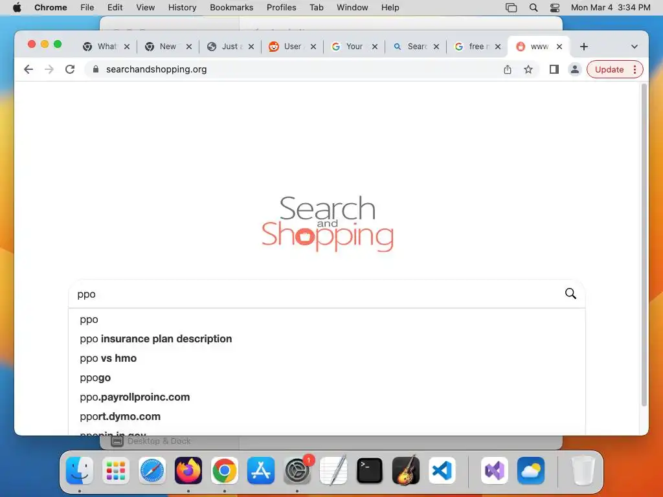
Task: Open the Chrome application menu
Action: click(x=51, y=8)
